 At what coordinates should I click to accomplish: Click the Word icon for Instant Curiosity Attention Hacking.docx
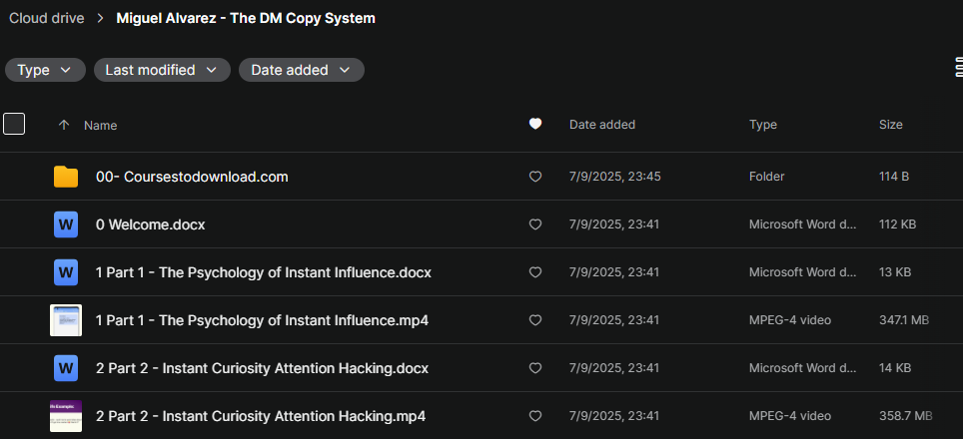click(x=66, y=368)
